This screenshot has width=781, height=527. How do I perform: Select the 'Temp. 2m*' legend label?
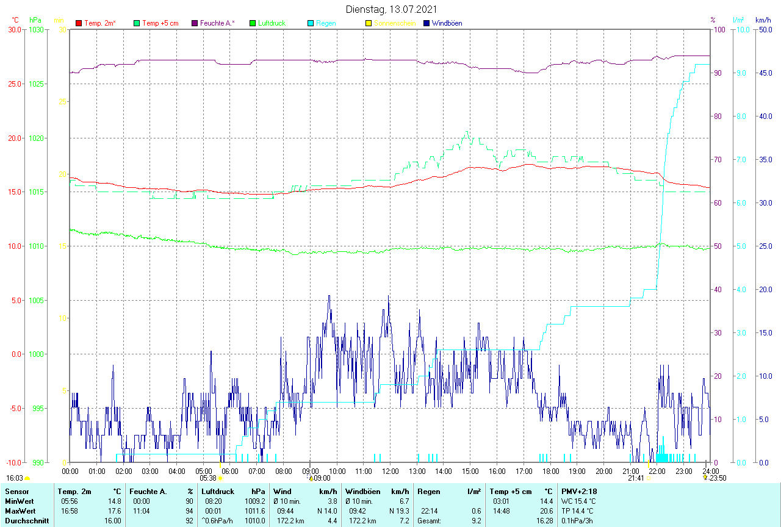click(100, 23)
